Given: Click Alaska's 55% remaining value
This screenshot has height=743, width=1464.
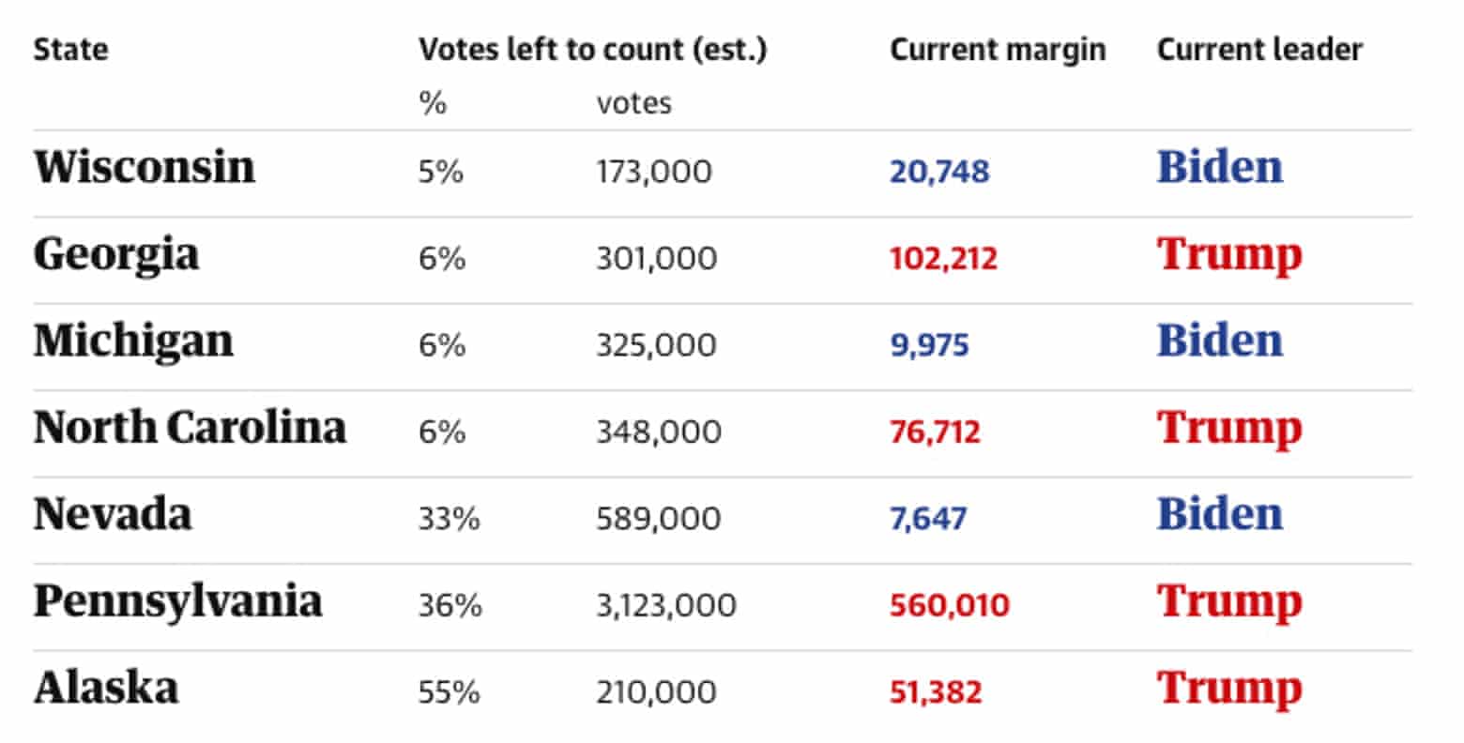Looking at the screenshot, I should click(449, 692).
